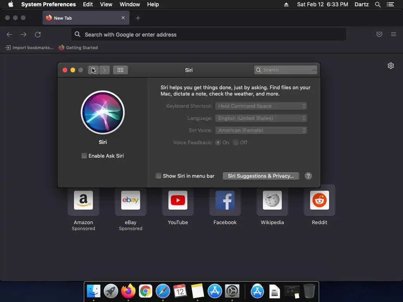Open the document stack in the Dock
The image size is (403, 302).
(x=274, y=291)
